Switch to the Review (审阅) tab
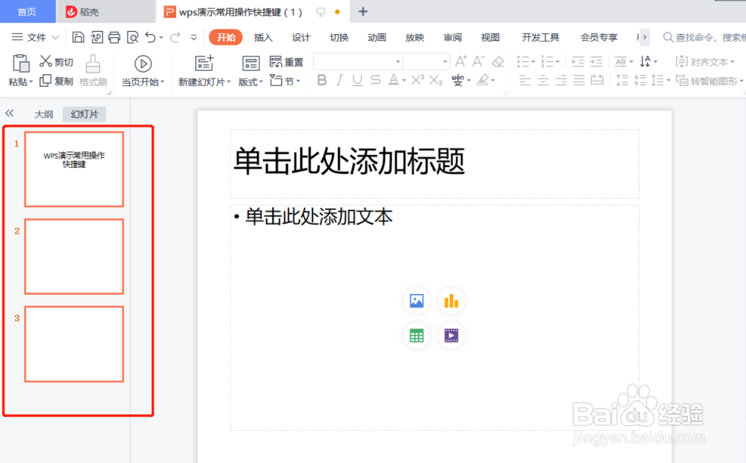Image resolution: width=746 pixels, height=463 pixels. click(x=453, y=38)
